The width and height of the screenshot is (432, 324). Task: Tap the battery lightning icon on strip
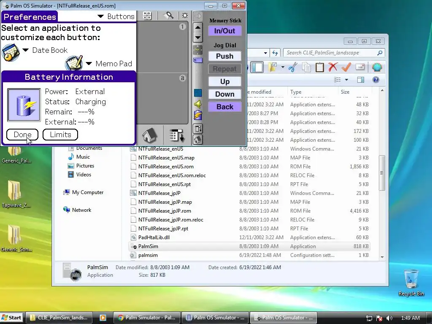click(x=197, y=116)
